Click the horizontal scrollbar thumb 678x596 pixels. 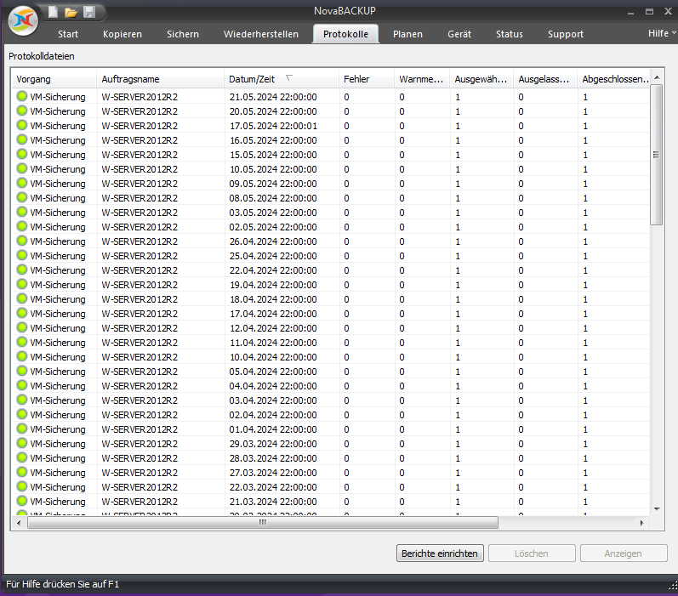click(262, 523)
